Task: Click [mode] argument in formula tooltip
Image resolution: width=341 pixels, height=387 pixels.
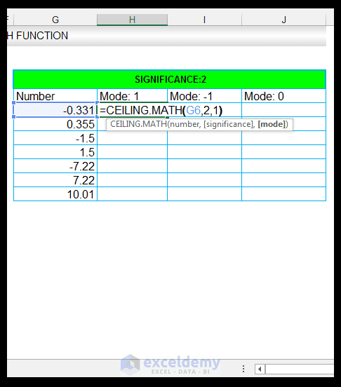Action: point(272,124)
